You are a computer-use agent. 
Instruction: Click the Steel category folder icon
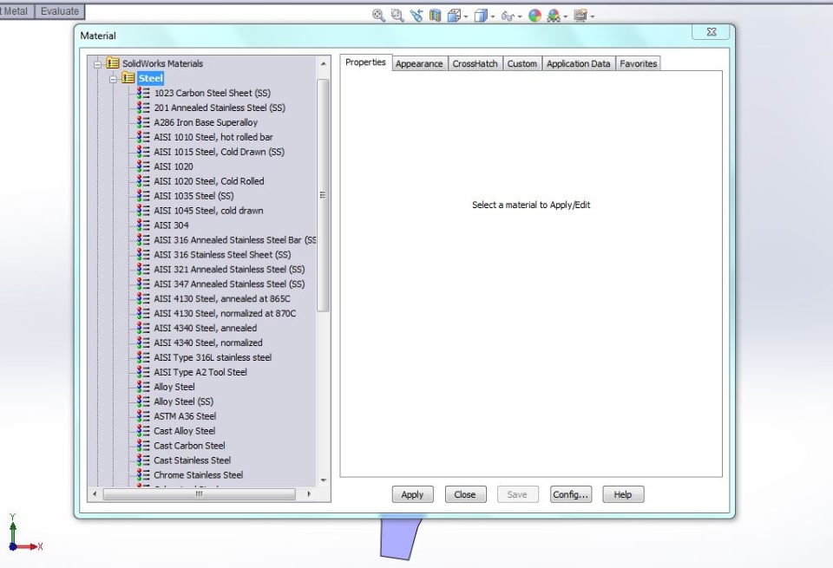tap(128, 78)
